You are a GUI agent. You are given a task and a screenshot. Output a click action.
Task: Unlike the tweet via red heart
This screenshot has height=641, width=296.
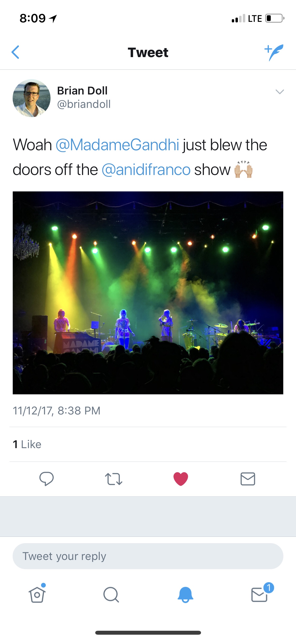(x=181, y=479)
